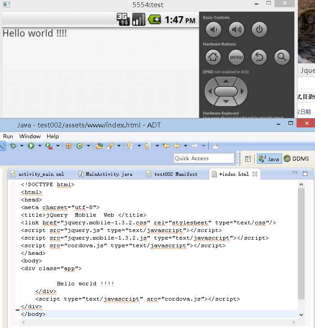Screen dimensions: 315x328
Task: Open the Help menu
Action: click(53, 136)
